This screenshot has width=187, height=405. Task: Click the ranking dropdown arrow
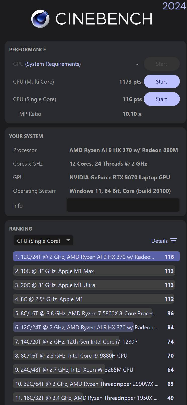tap(68, 240)
